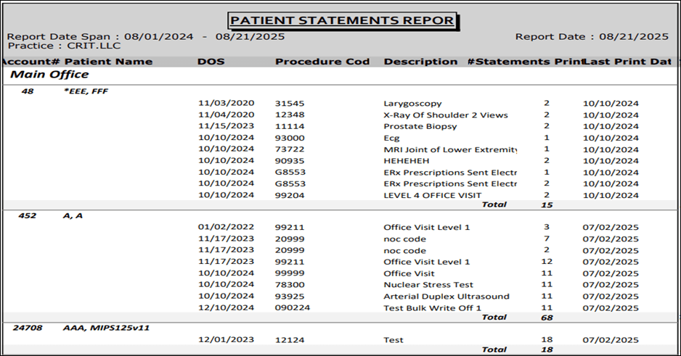Image resolution: width=681 pixels, height=356 pixels.
Task: Click the Description column header
Action: click(420, 62)
